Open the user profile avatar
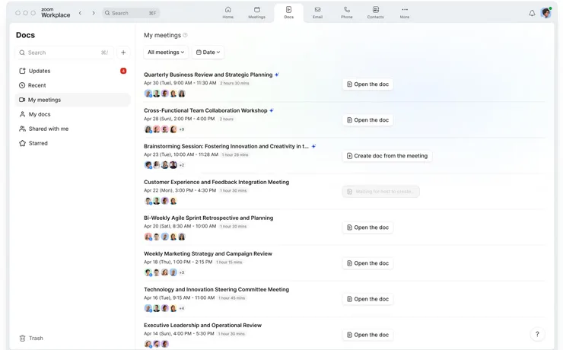This screenshot has height=350, width=563. click(x=546, y=13)
